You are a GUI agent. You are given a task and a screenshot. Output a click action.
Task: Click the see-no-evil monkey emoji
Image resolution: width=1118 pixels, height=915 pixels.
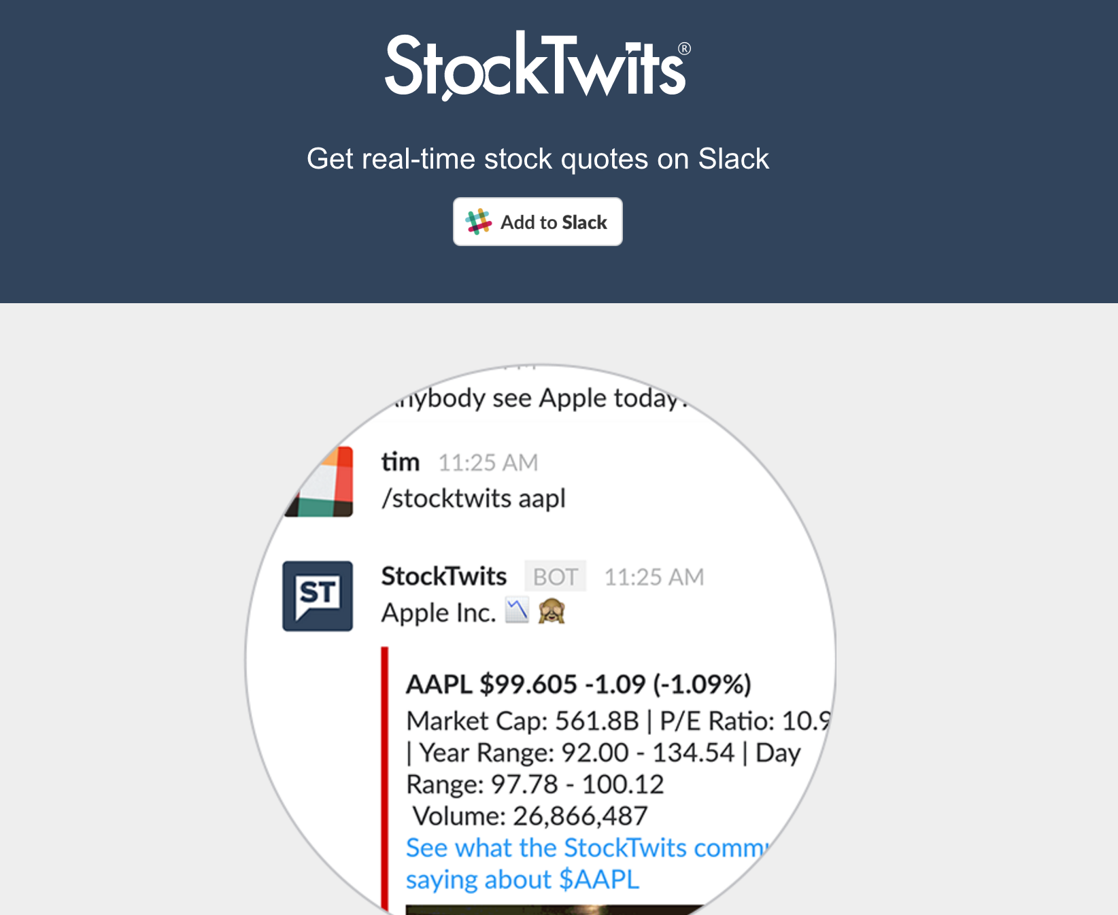pyautogui.click(x=552, y=610)
